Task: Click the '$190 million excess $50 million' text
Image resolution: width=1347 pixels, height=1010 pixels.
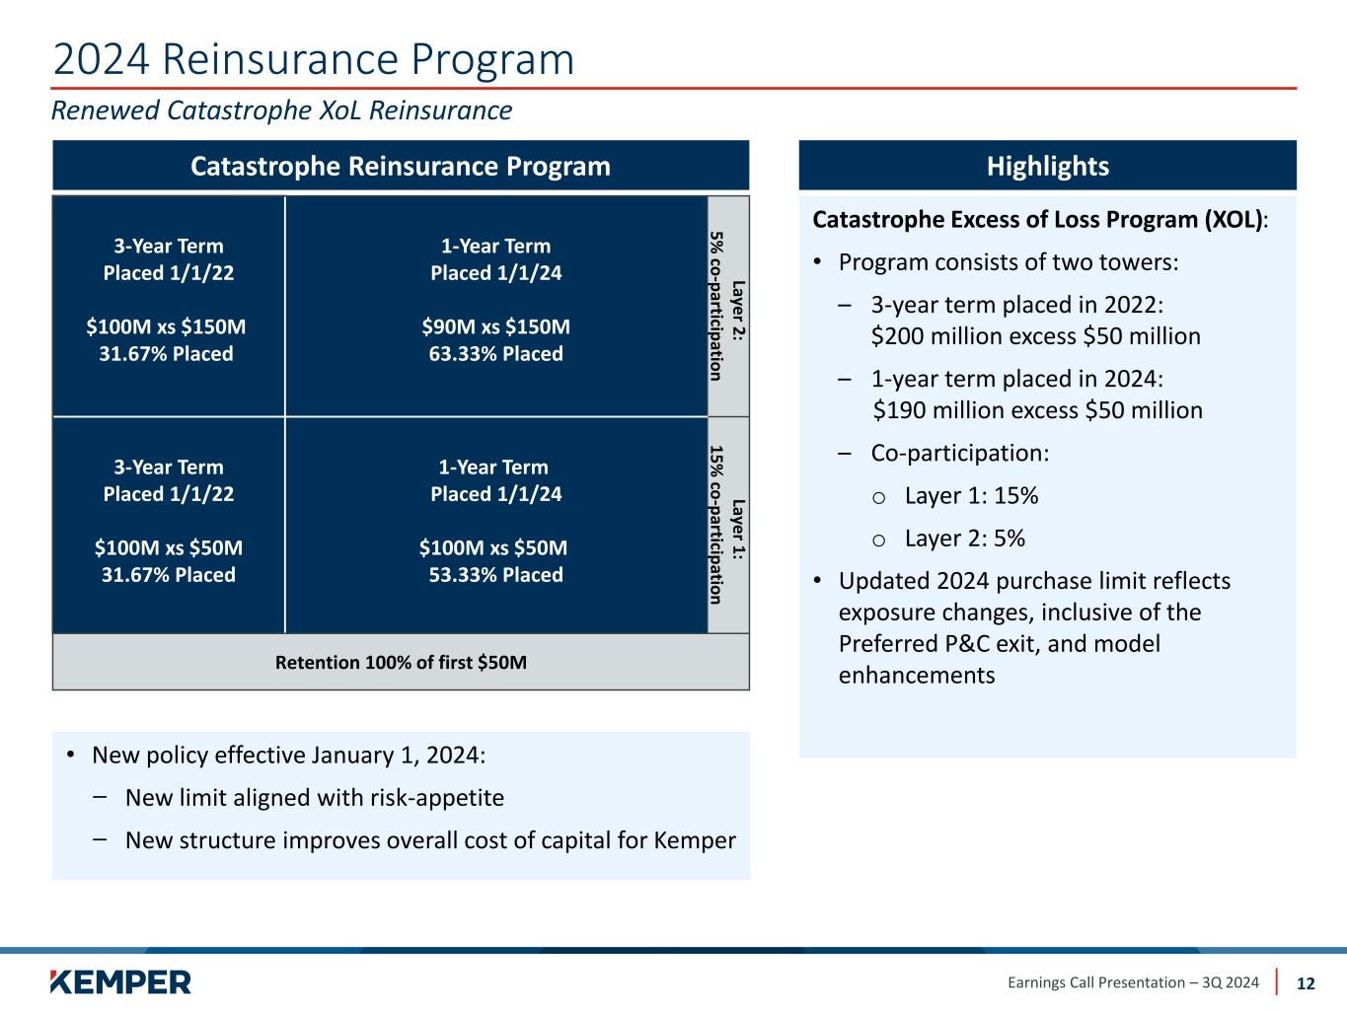Action: coord(1038,410)
